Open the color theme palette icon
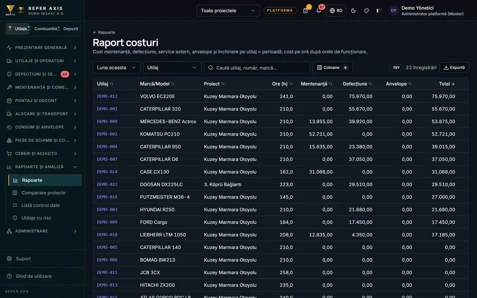477x298 pixels. click(366, 10)
